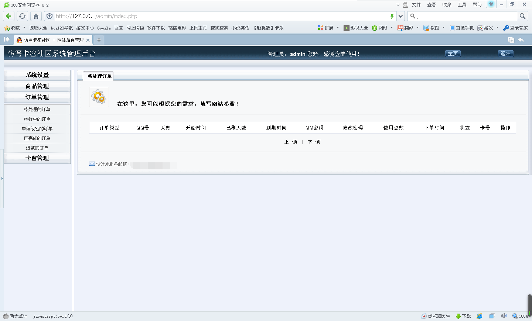The width and height of the screenshot is (532, 321).
Task: Click the 退出 logout button
Action: pyautogui.click(x=505, y=53)
